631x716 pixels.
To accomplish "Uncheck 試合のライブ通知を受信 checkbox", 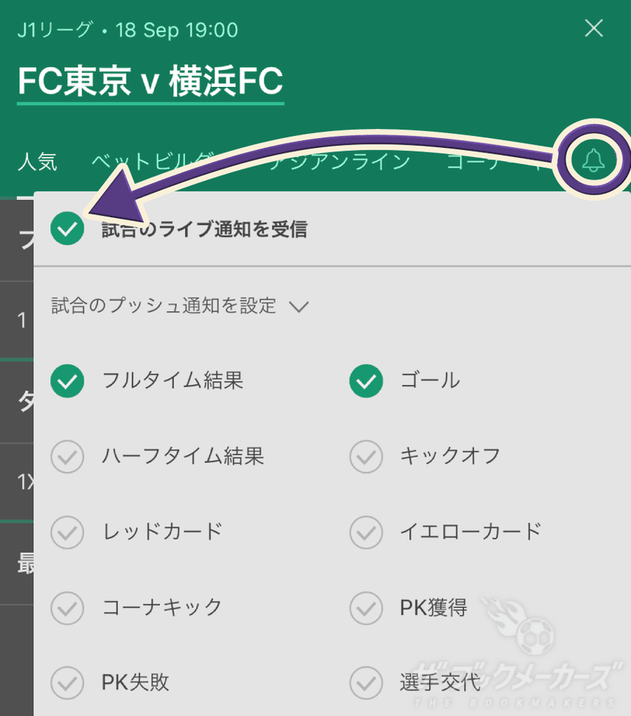I will 67,228.
